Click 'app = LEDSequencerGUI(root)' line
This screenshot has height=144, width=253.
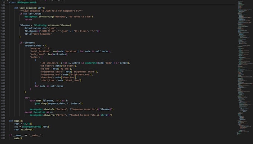click(x=32, y=127)
